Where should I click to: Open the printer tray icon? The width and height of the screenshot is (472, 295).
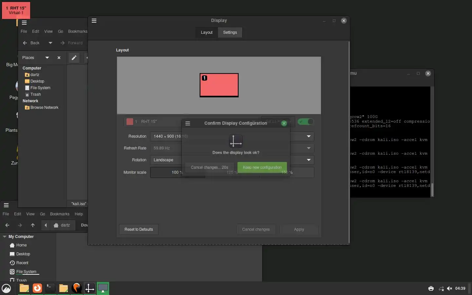431,288
